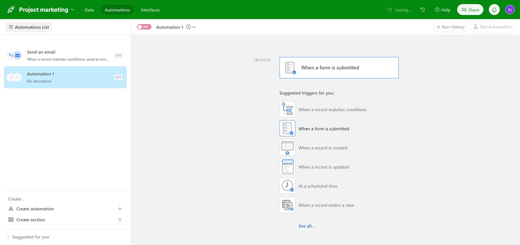520x245 pixels.
Task: Switch to the Data tab
Action: 89,10
